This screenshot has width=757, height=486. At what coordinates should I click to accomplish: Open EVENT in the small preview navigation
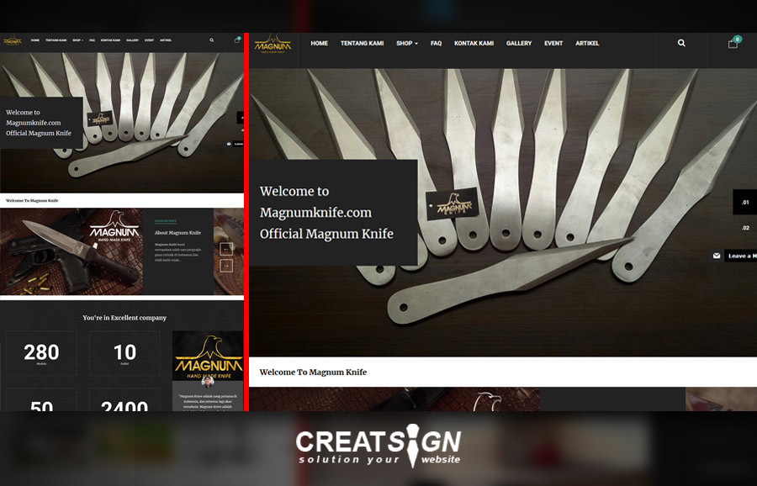click(x=149, y=40)
